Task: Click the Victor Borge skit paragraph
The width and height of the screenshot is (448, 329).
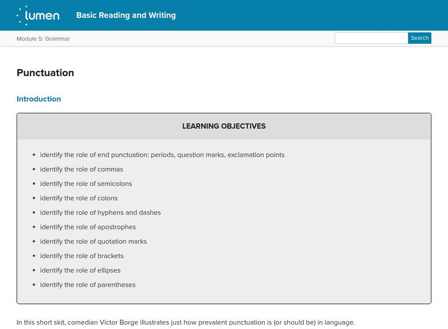Action: click(185, 322)
